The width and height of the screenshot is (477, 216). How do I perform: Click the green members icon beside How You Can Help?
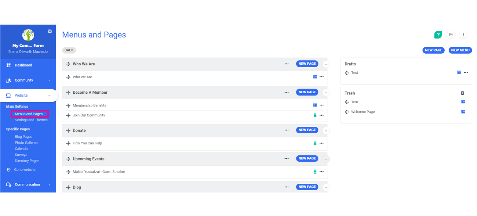click(315, 143)
